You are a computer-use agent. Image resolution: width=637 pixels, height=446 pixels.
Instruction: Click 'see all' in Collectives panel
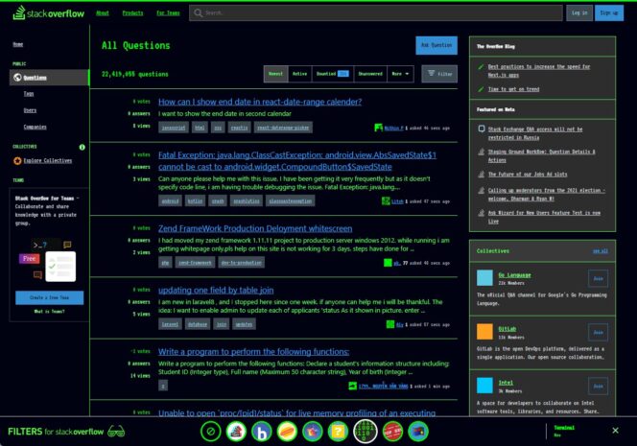(x=600, y=251)
